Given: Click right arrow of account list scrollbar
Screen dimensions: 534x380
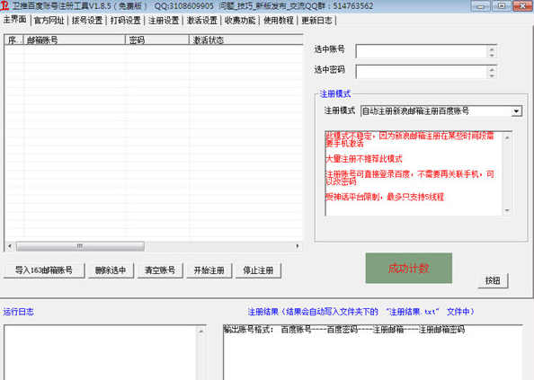Looking at the screenshot, I should [298, 245].
